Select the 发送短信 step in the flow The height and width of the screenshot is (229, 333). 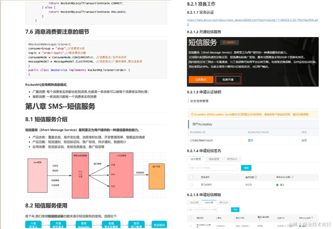click(x=159, y=225)
